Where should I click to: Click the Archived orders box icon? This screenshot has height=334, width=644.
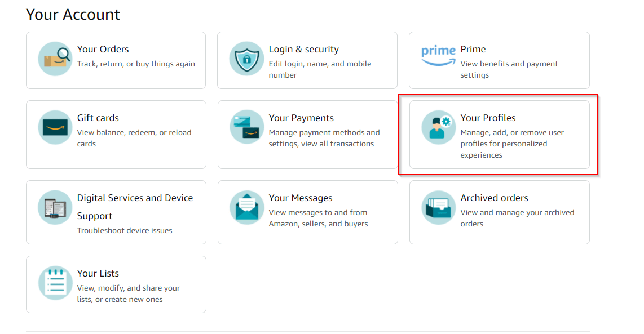pos(438,207)
